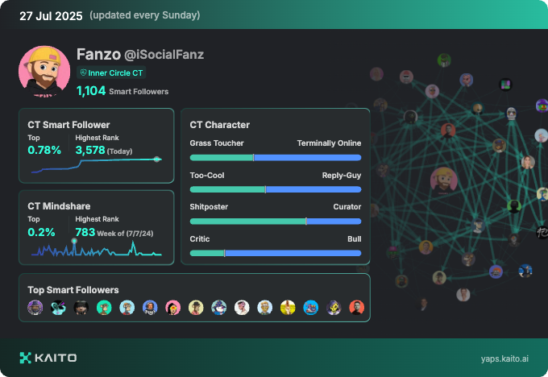The image size is (548, 377).
Task: Click the black node with white calligraphy
Action: 542,232
